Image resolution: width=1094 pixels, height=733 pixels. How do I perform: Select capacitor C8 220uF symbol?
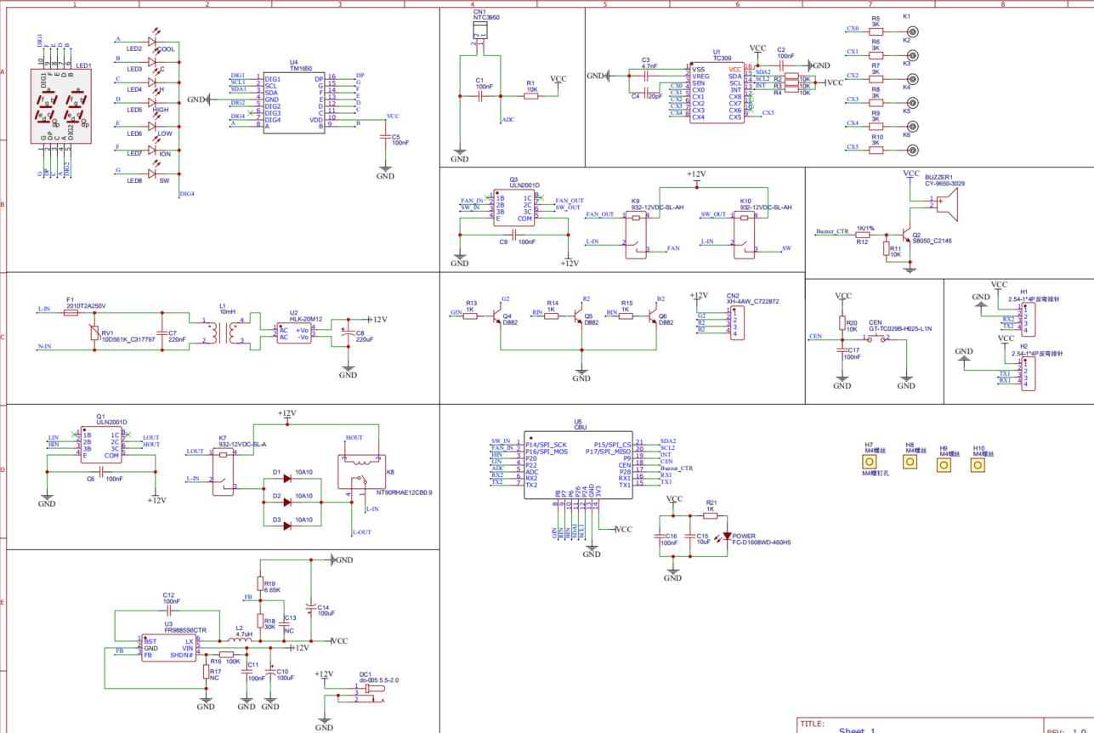click(x=347, y=334)
